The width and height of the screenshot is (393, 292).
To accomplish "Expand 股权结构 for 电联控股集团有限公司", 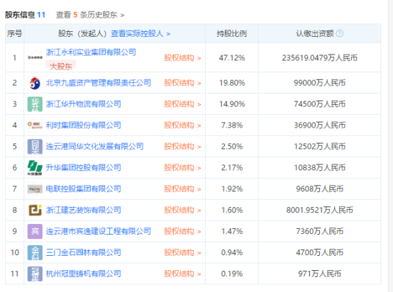I will pyautogui.click(x=183, y=189).
